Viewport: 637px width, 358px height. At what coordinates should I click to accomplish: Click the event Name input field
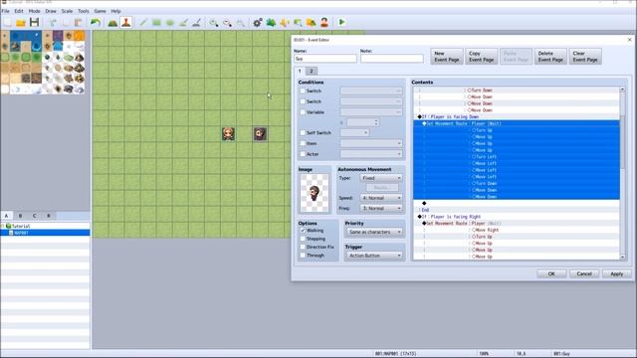(325, 59)
